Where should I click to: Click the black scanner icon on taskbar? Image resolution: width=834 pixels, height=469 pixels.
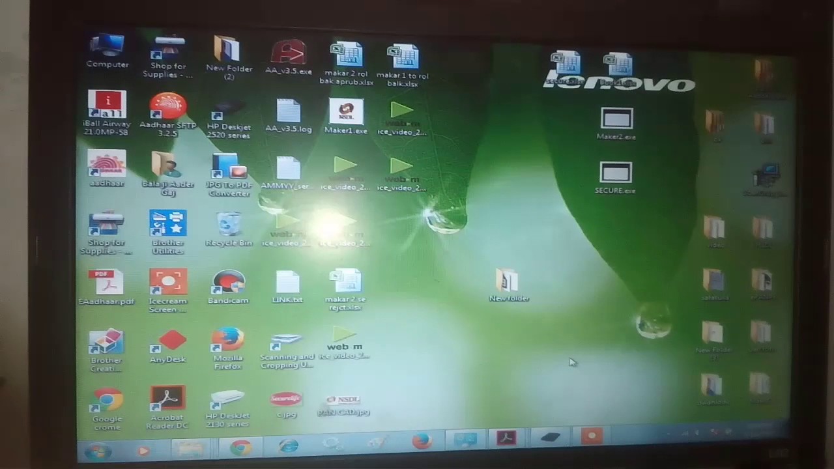[x=551, y=437]
